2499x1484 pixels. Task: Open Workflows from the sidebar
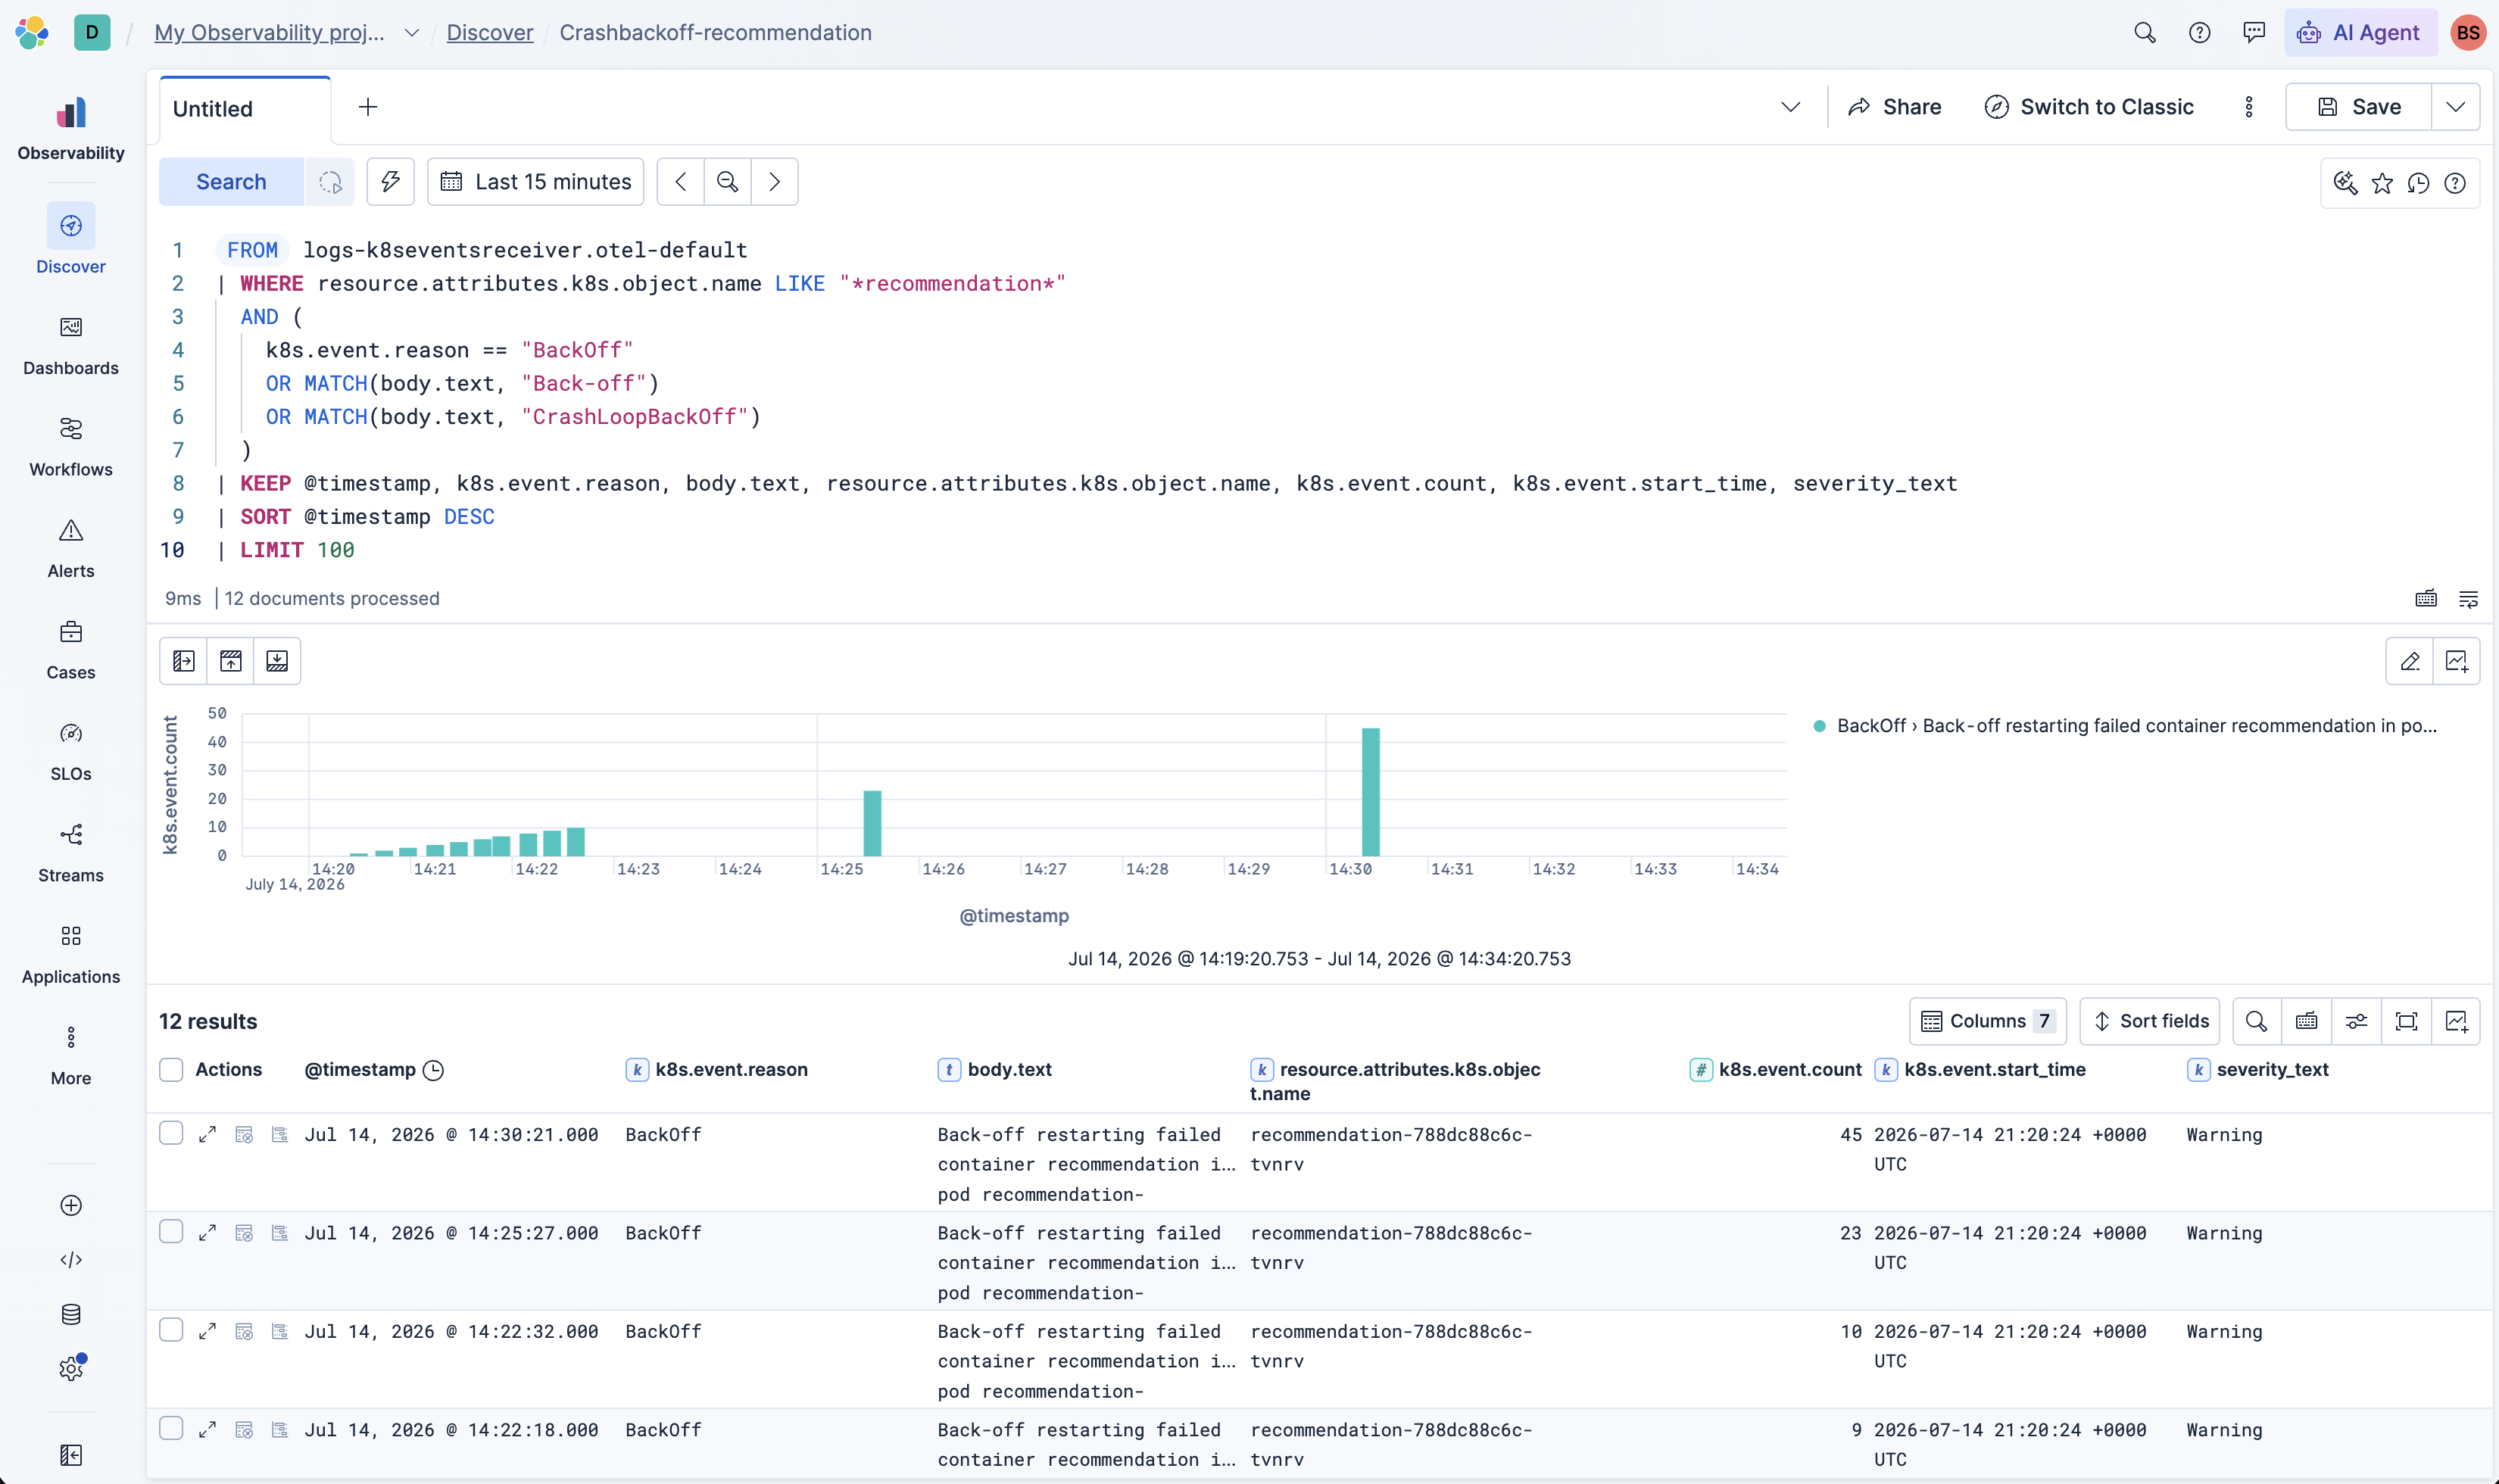pyautogui.click(x=71, y=447)
